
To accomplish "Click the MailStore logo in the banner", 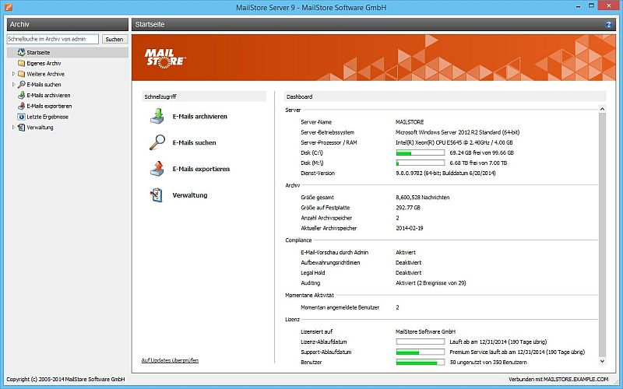I will [165, 58].
